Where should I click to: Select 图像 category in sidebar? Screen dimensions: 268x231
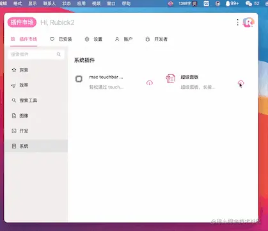(x=36, y=116)
